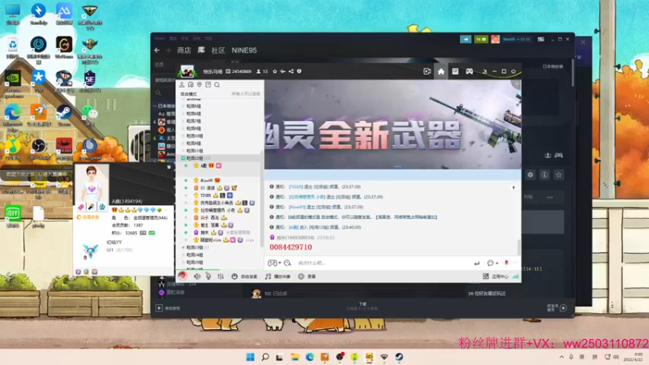The height and width of the screenshot is (365, 649).
Task: Switch to Steam 库 library tab
Action: coord(201,50)
